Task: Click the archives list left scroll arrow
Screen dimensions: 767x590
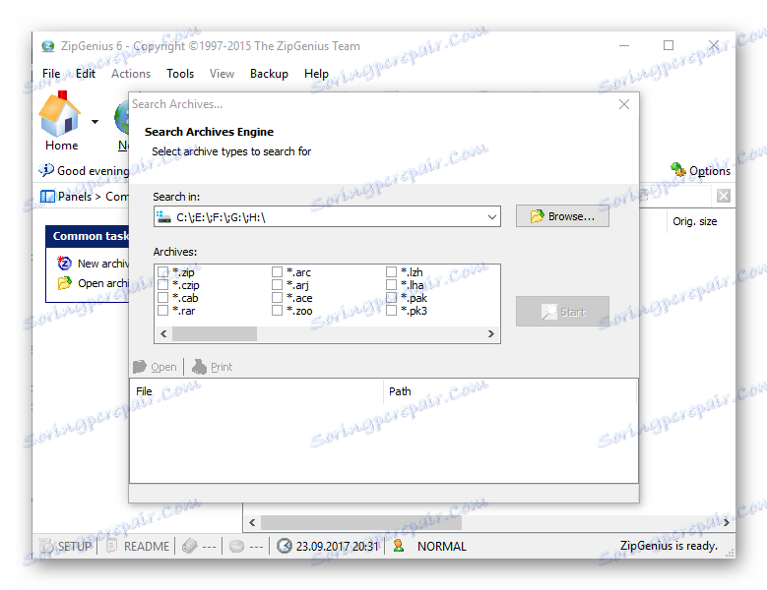Action: point(163,334)
